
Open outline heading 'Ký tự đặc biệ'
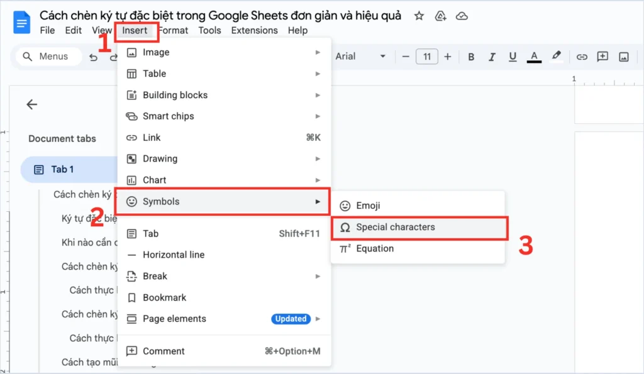click(x=89, y=218)
